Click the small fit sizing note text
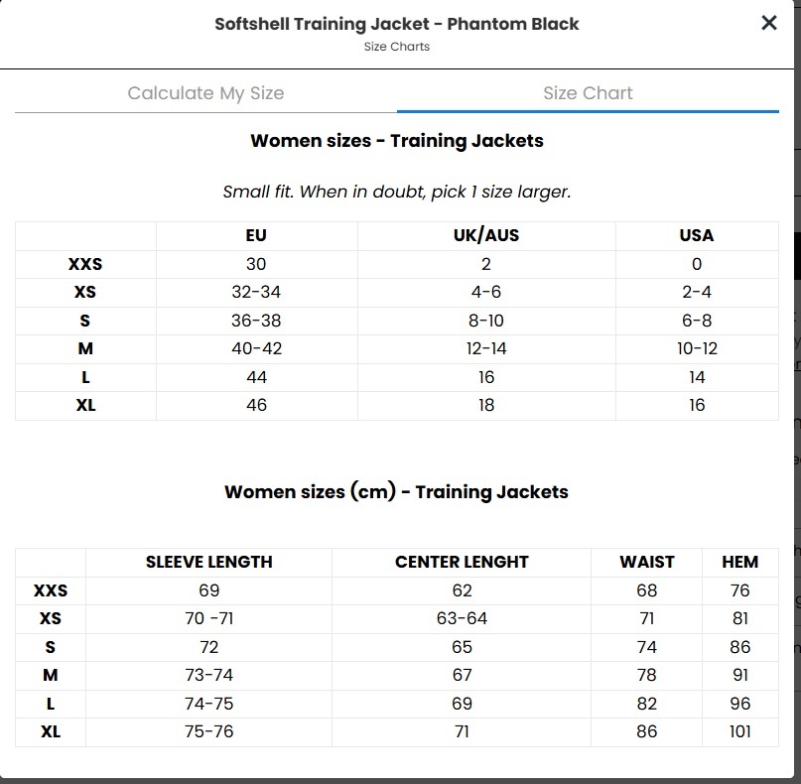 (x=397, y=192)
